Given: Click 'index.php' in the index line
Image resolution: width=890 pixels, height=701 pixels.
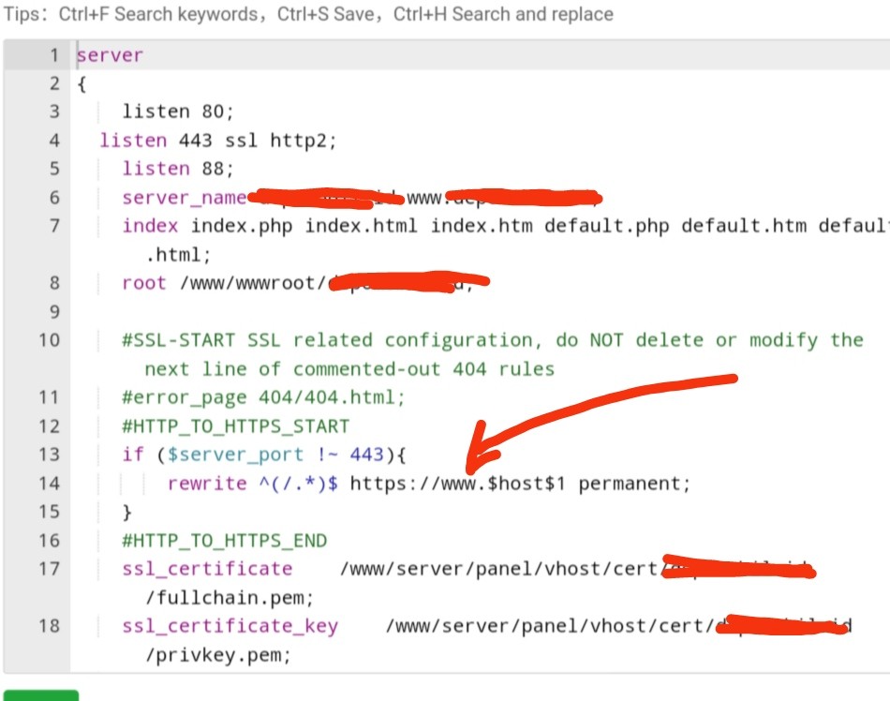Looking at the screenshot, I should (242, 226).
